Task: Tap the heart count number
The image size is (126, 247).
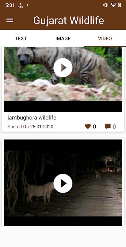Action: pyautogui.click(x=94, y=127)
